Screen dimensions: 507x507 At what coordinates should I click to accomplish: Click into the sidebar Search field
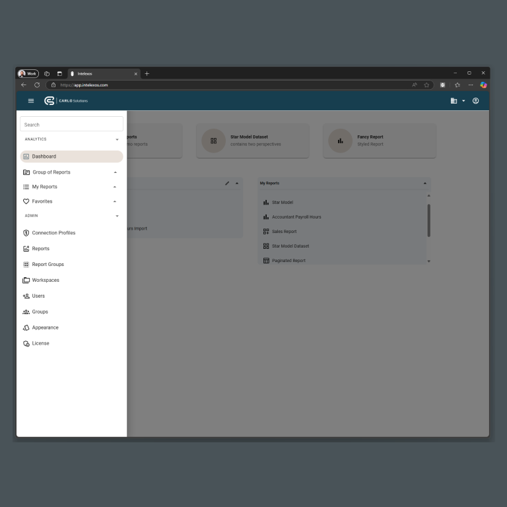click(x=71, y=124)
